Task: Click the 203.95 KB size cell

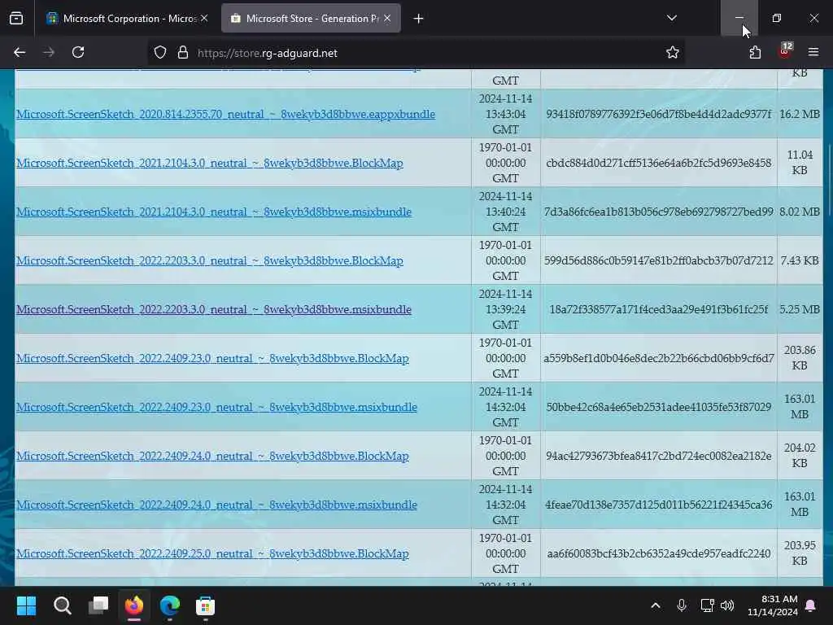Action: (x=800, y=553)
